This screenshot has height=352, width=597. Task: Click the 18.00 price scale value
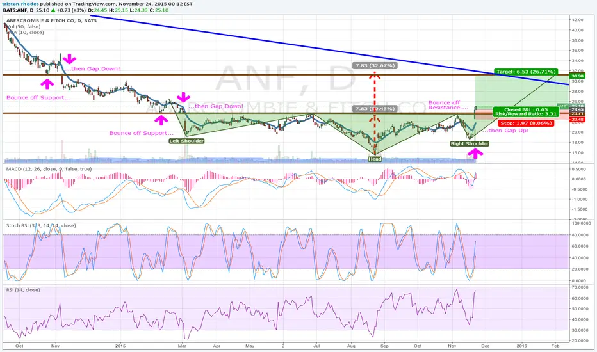click(x=577, y=142)
